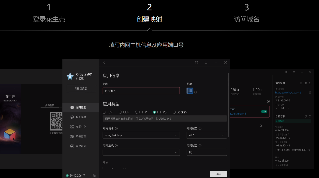This screenshot has width=319, height=178.
Task: Switch to step 3 访问域名 tab
Action: (x=247, y=13)
